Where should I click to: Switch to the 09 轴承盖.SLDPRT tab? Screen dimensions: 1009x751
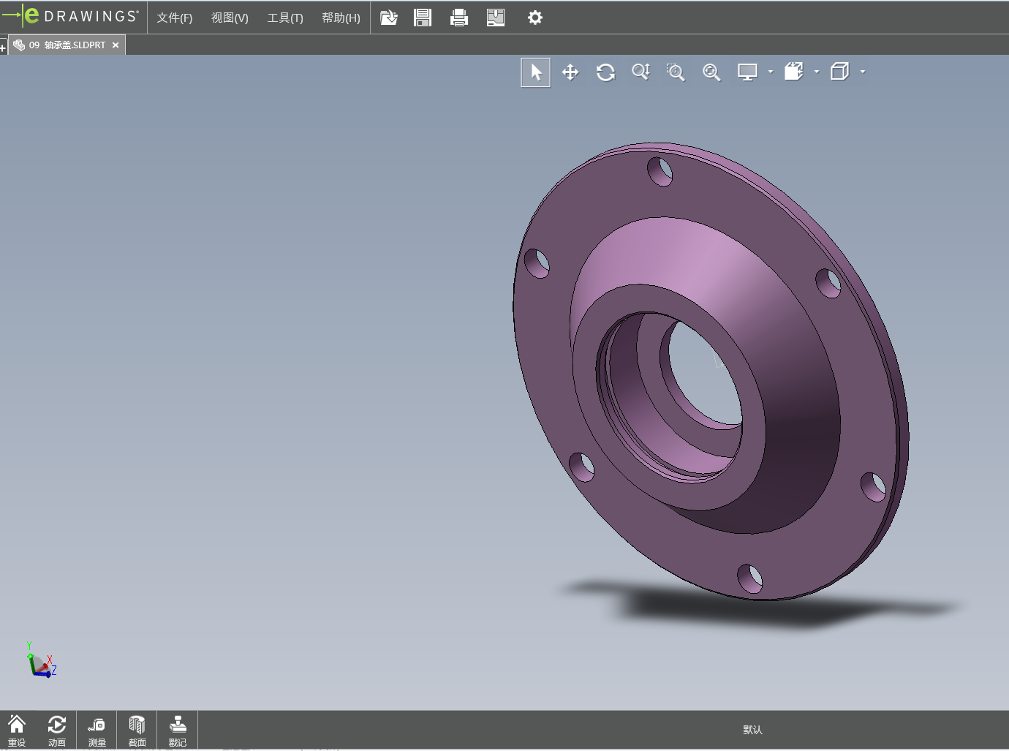pyautogui.click(x=67, y=45)
